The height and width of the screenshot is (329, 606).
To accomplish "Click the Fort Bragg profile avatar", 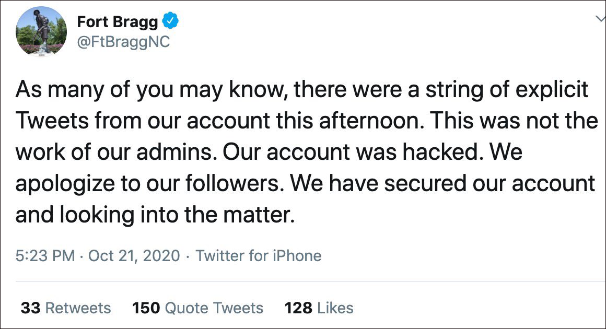I will coord(41,31).
